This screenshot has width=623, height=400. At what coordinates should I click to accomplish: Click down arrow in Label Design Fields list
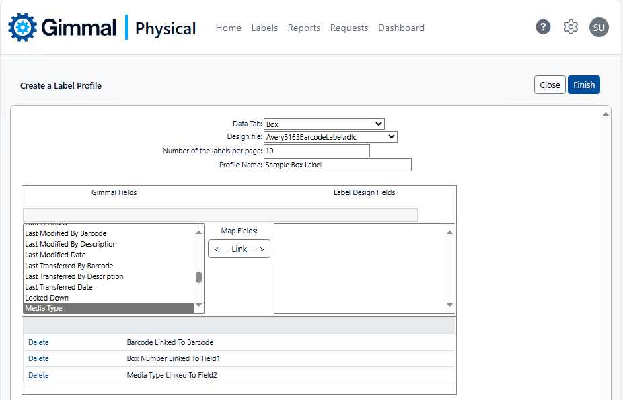[x=450, y=305]
